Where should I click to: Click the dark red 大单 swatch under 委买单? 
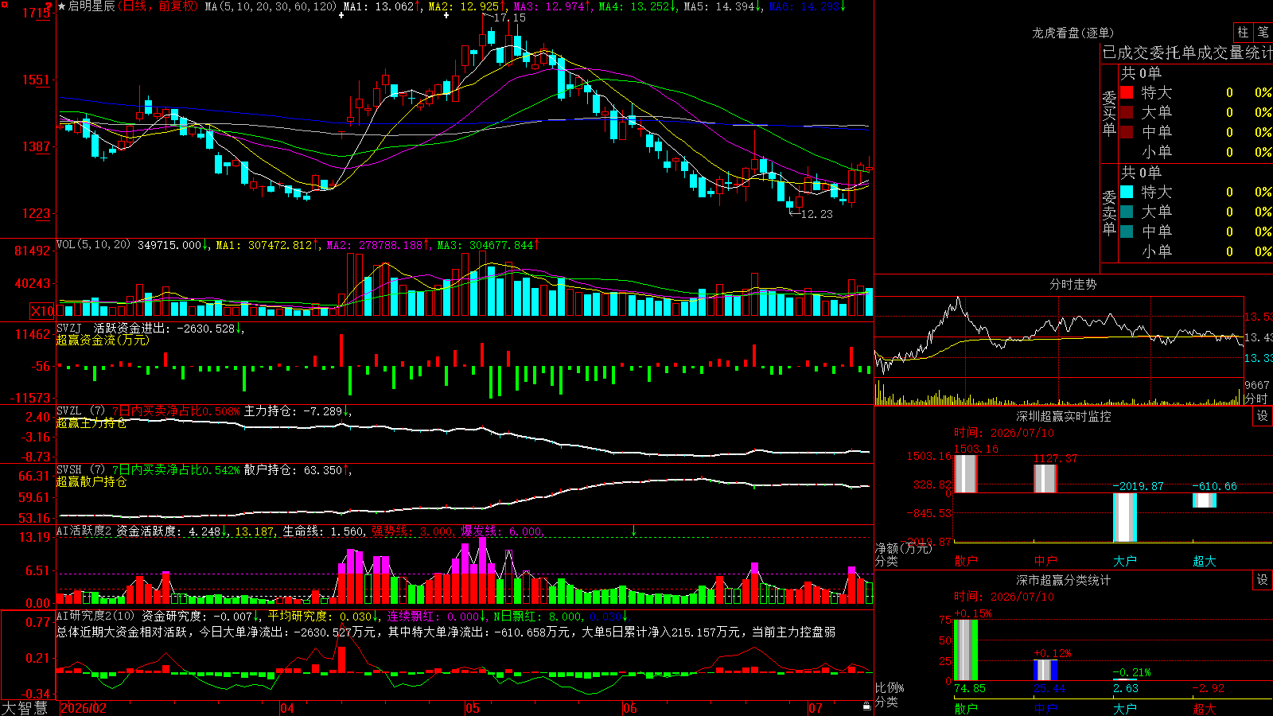click(x=1127, y=112)
